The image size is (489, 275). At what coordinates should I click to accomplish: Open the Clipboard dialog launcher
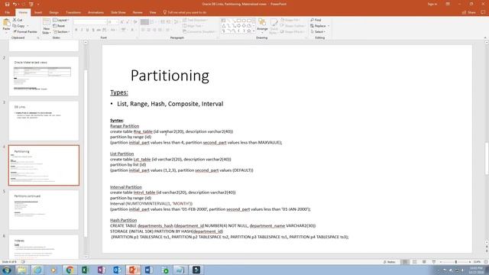click(38, 37)
